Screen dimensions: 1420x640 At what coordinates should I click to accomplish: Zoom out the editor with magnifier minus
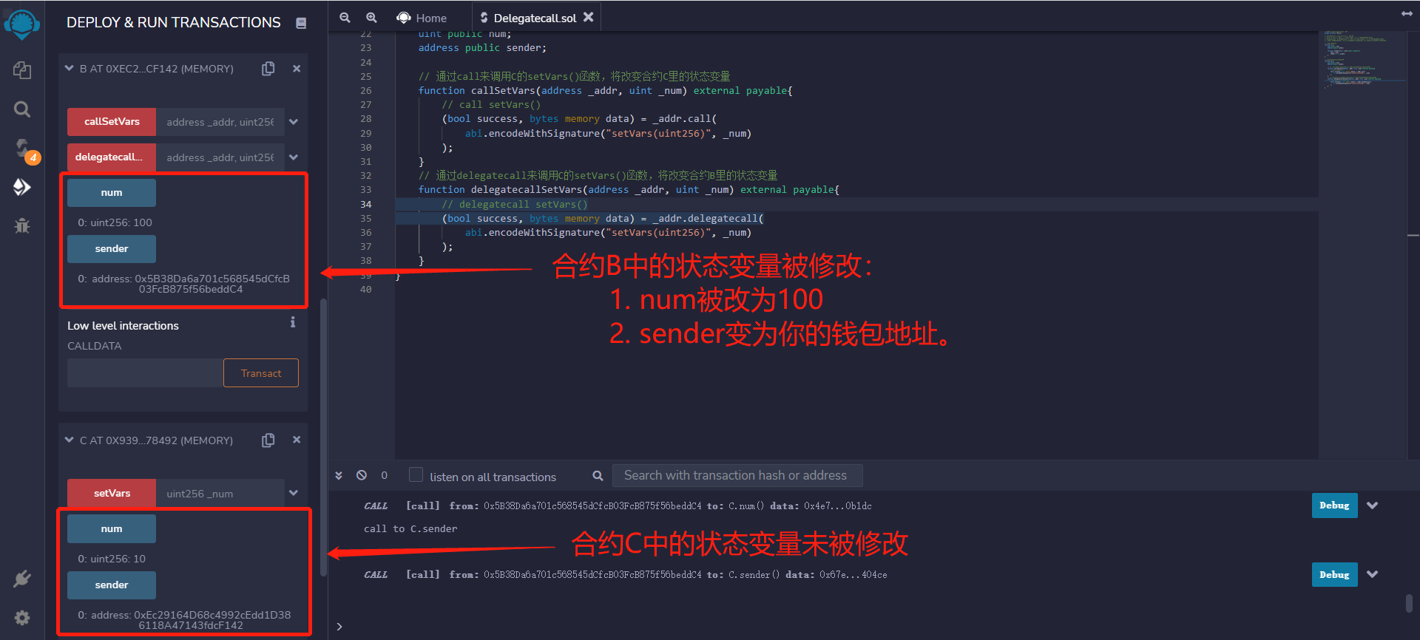click(345, 18)
